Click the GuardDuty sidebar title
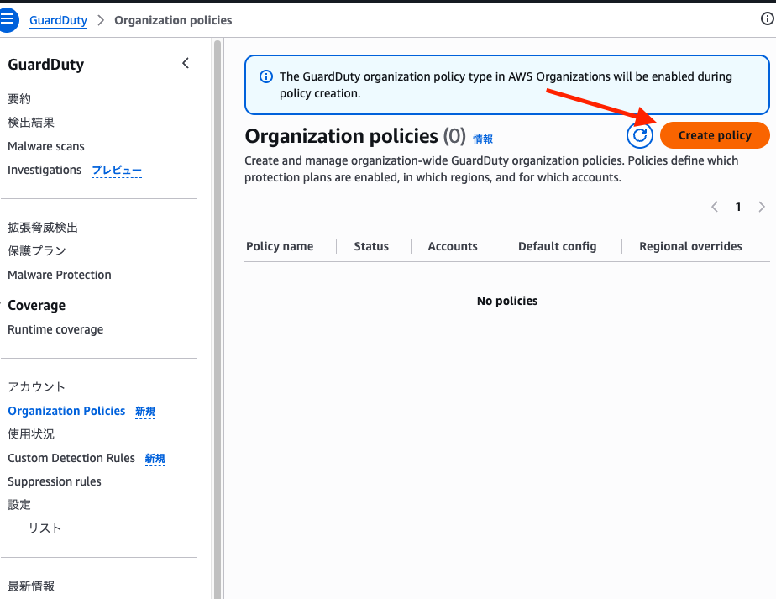 click(46, 65)
